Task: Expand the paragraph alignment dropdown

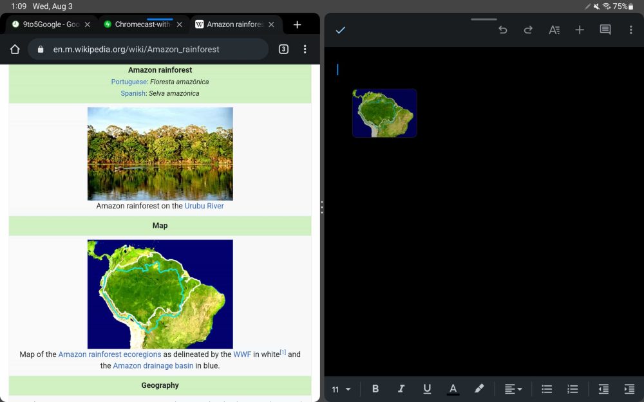Action: point(513,389)
